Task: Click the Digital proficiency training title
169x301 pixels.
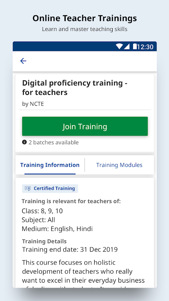Action: coord(75,87)
